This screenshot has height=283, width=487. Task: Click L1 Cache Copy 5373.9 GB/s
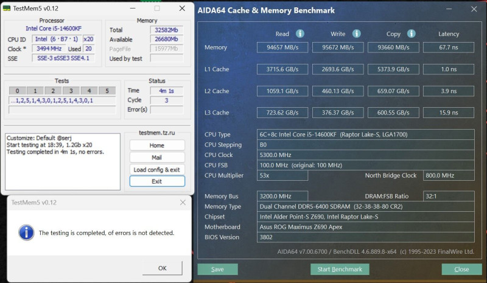click(393, 69)
